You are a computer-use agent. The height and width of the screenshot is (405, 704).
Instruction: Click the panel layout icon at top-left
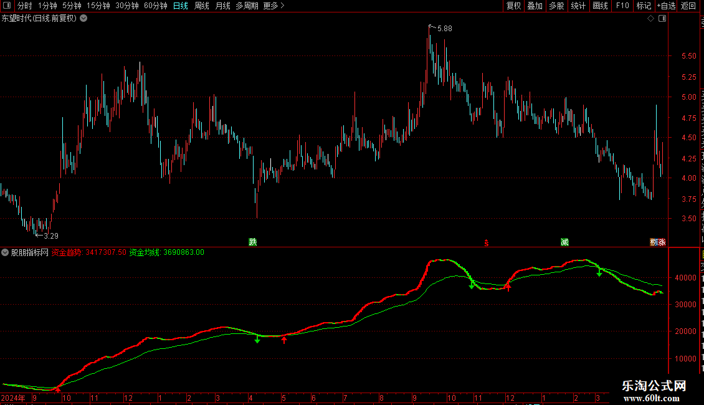tap(7, 6)
